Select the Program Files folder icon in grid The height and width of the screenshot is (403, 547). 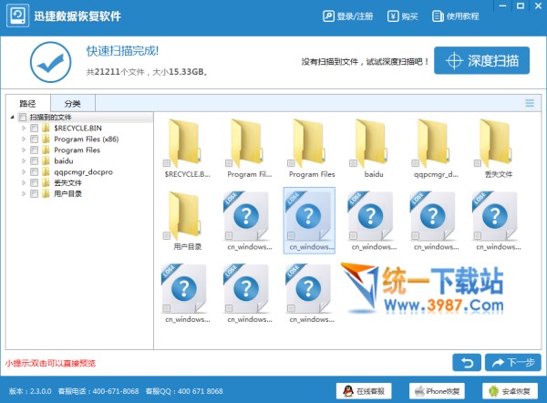point(309,143)
